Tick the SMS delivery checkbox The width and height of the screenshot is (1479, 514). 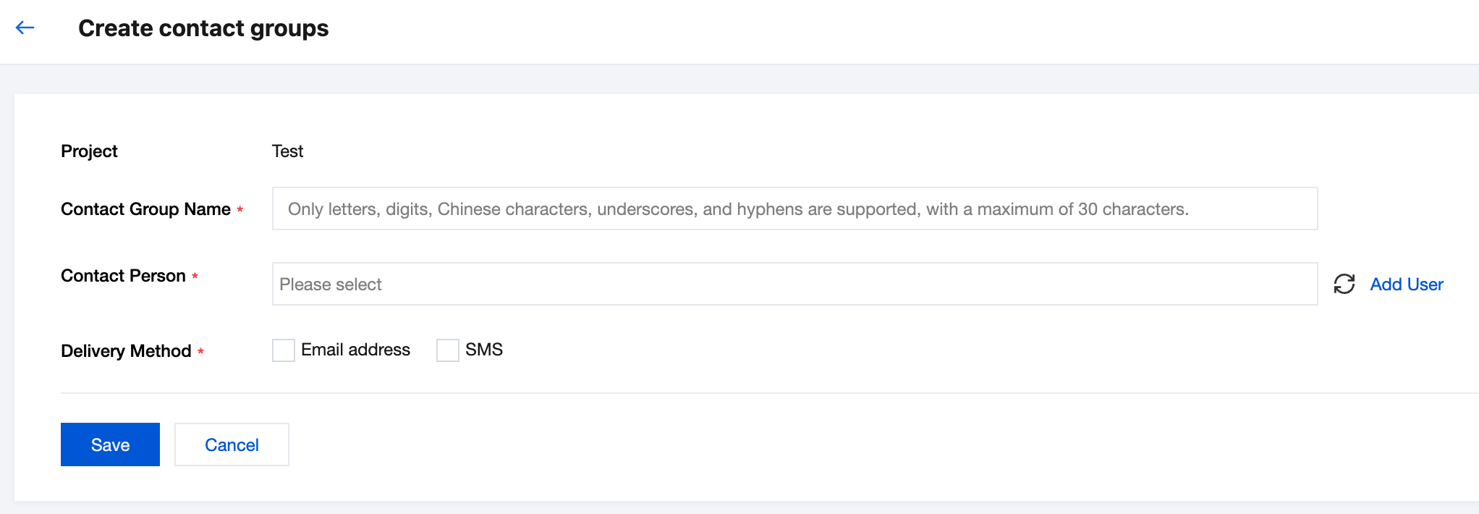pos(448,350)
